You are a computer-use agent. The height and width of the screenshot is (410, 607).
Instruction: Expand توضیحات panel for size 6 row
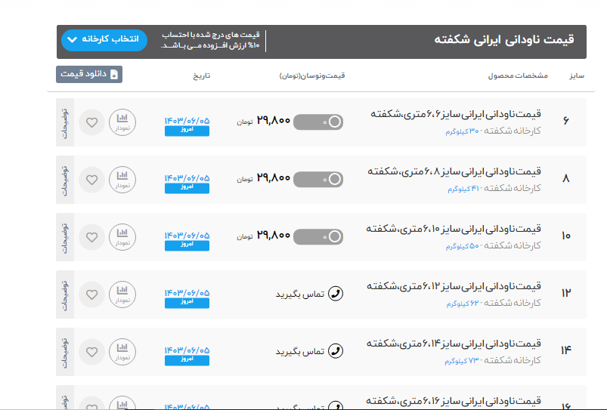[64, 122]
